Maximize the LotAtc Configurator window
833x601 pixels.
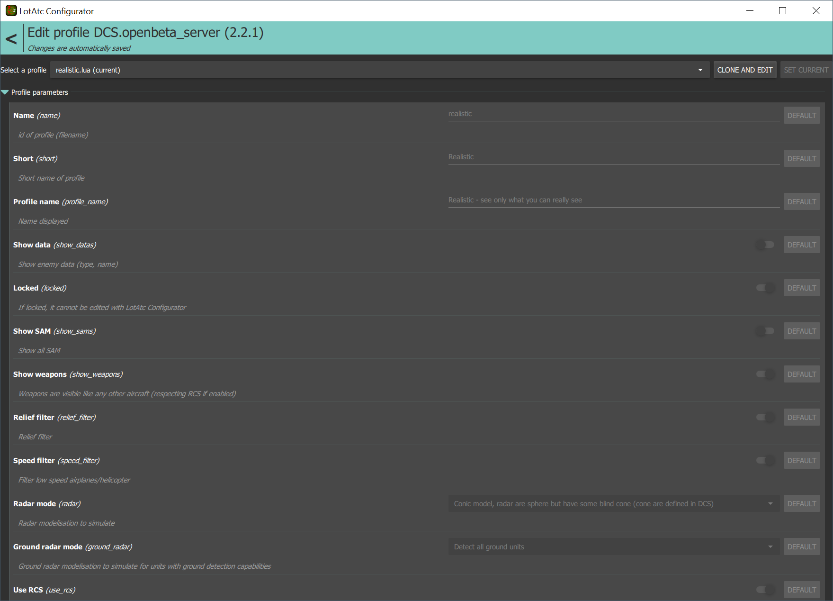[782, 10]
